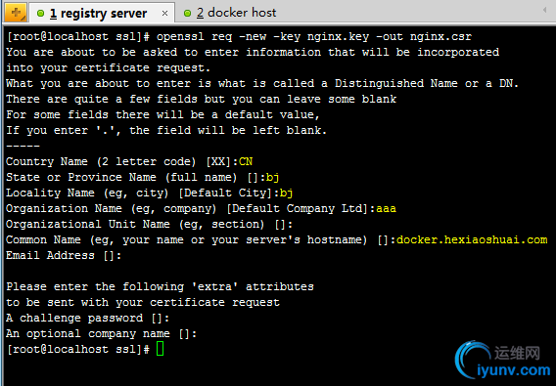Click the iyunv.com watermark logo
Viewport: 556px width, 386px height.
[502, 361]
